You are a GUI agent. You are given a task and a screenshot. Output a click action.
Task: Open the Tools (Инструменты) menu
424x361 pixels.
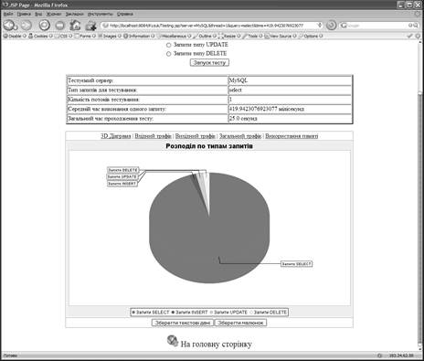(x=101, y=14)
